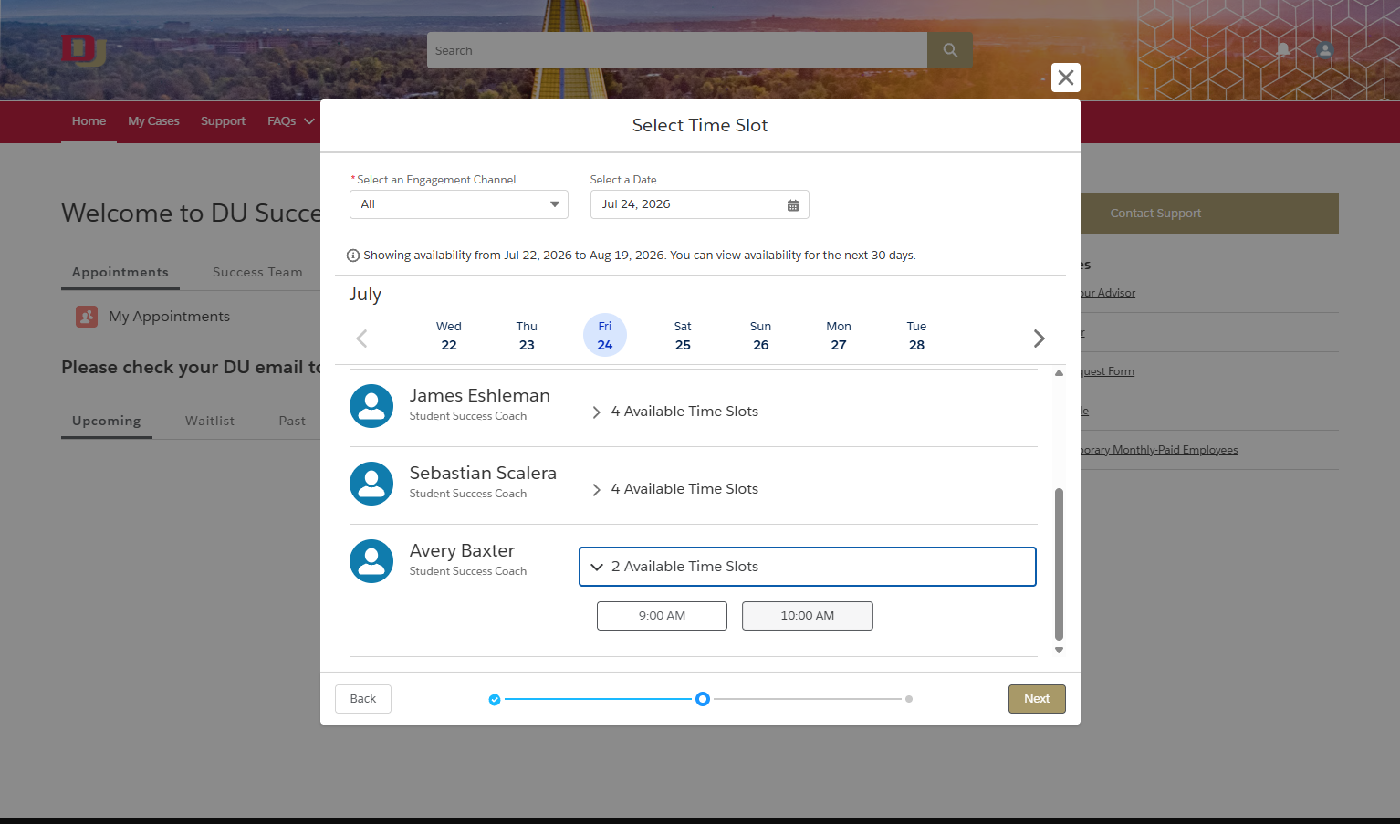Viewport: 1400px width, 824px height.
Task: Click Avery Baxter's avatar icon
Action: click(x=371, y=561)
